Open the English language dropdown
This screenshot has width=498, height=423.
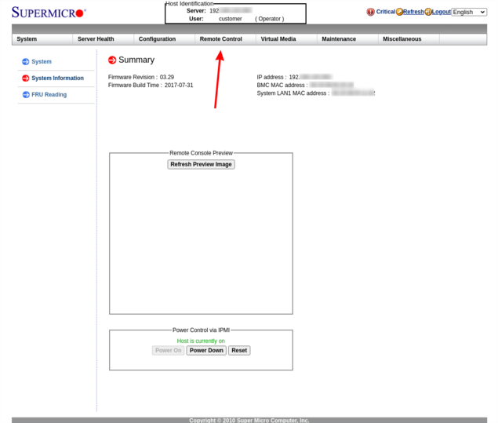pyautogui.click(x=469, y=12)
